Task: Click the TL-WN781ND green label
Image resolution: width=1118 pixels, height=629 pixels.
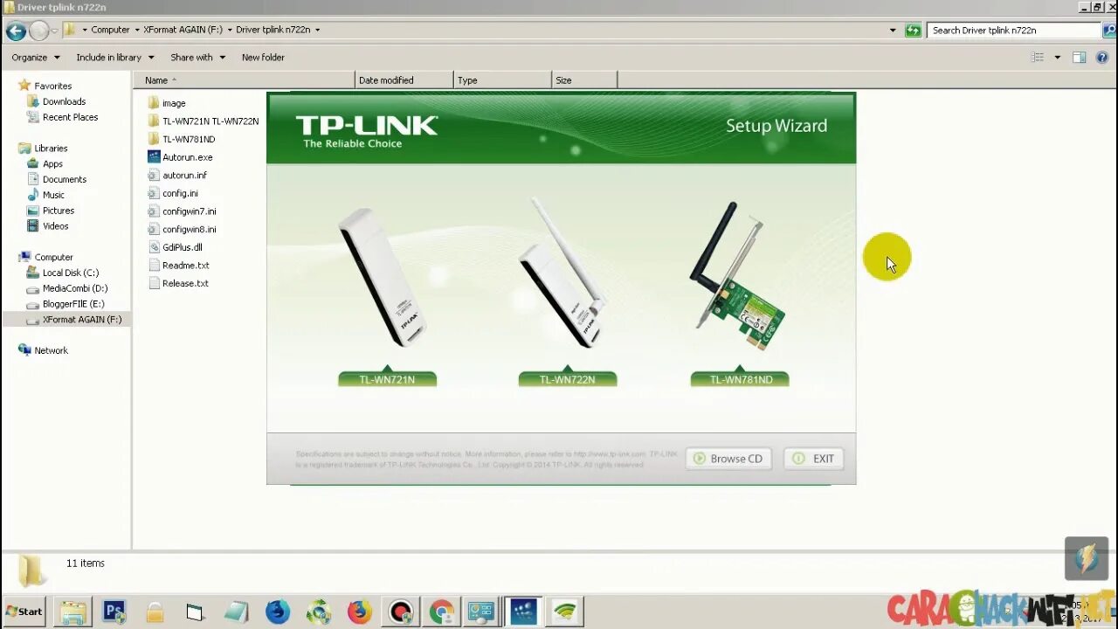Action: [x=740, y=379]
